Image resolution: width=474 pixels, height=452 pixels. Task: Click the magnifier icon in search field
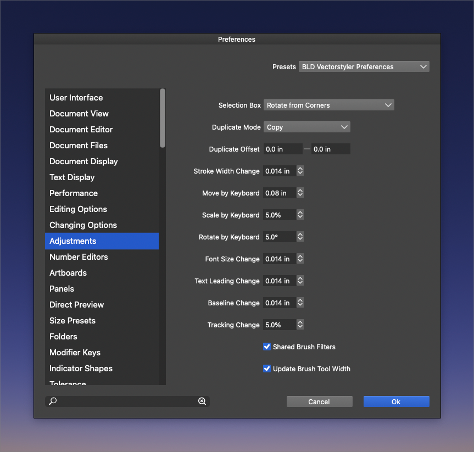click(53, 401)
